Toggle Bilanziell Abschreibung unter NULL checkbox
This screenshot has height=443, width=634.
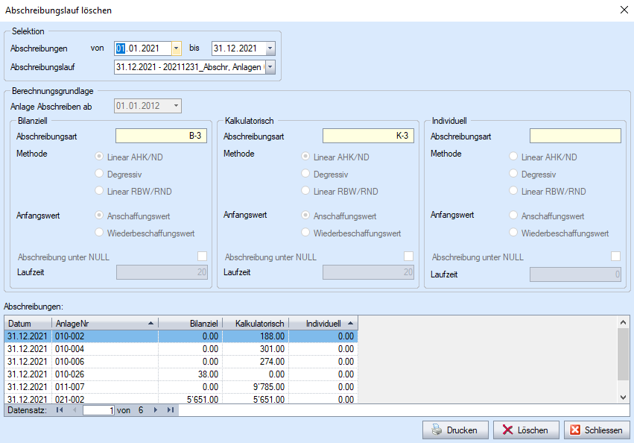click(x=202, y=257)
